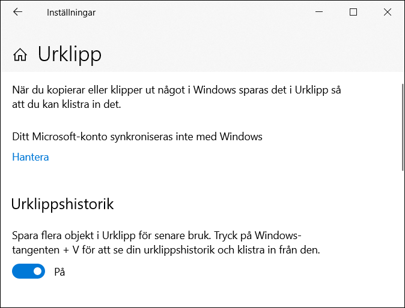Click the Urklippshistorik section heading
Image resolution: width=405 pixels, height=308 pixels.
coord(62,204)
